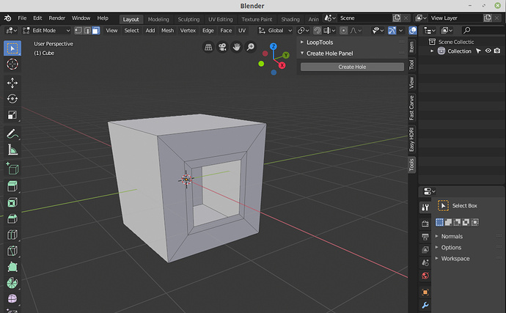This screenshot has width=506, height=313.
Task: Expand the LoopTools panel
Action: [x=320, y=43]
